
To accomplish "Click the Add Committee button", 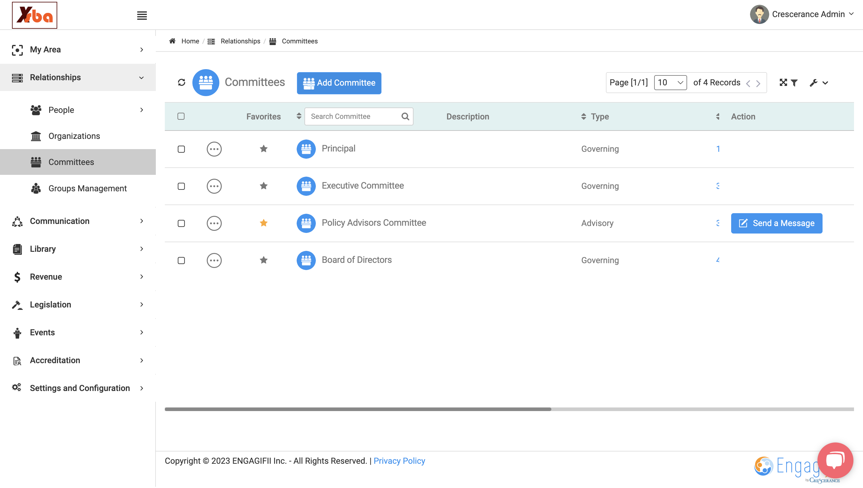I will (339, 83).
